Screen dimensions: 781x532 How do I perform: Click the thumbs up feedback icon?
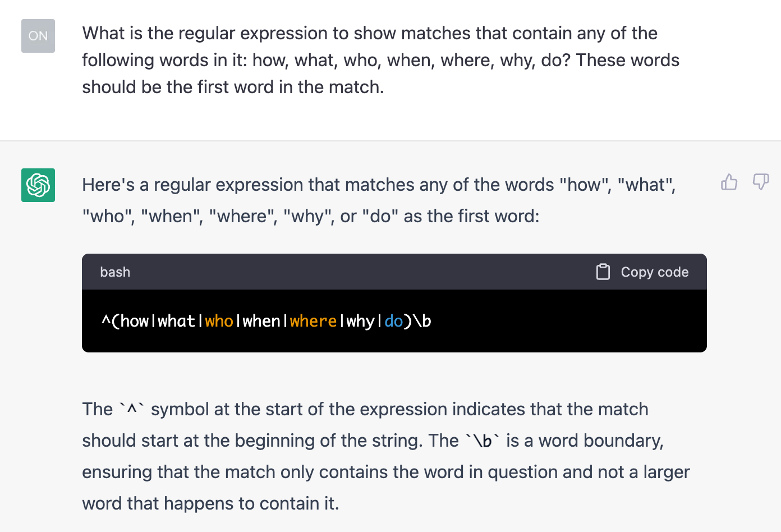pos(729,182)
